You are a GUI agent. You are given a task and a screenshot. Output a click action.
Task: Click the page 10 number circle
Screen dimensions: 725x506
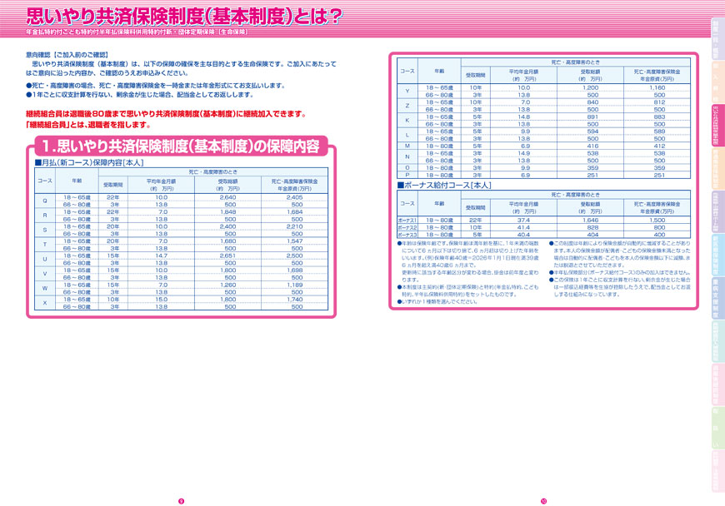click(543, 500)
